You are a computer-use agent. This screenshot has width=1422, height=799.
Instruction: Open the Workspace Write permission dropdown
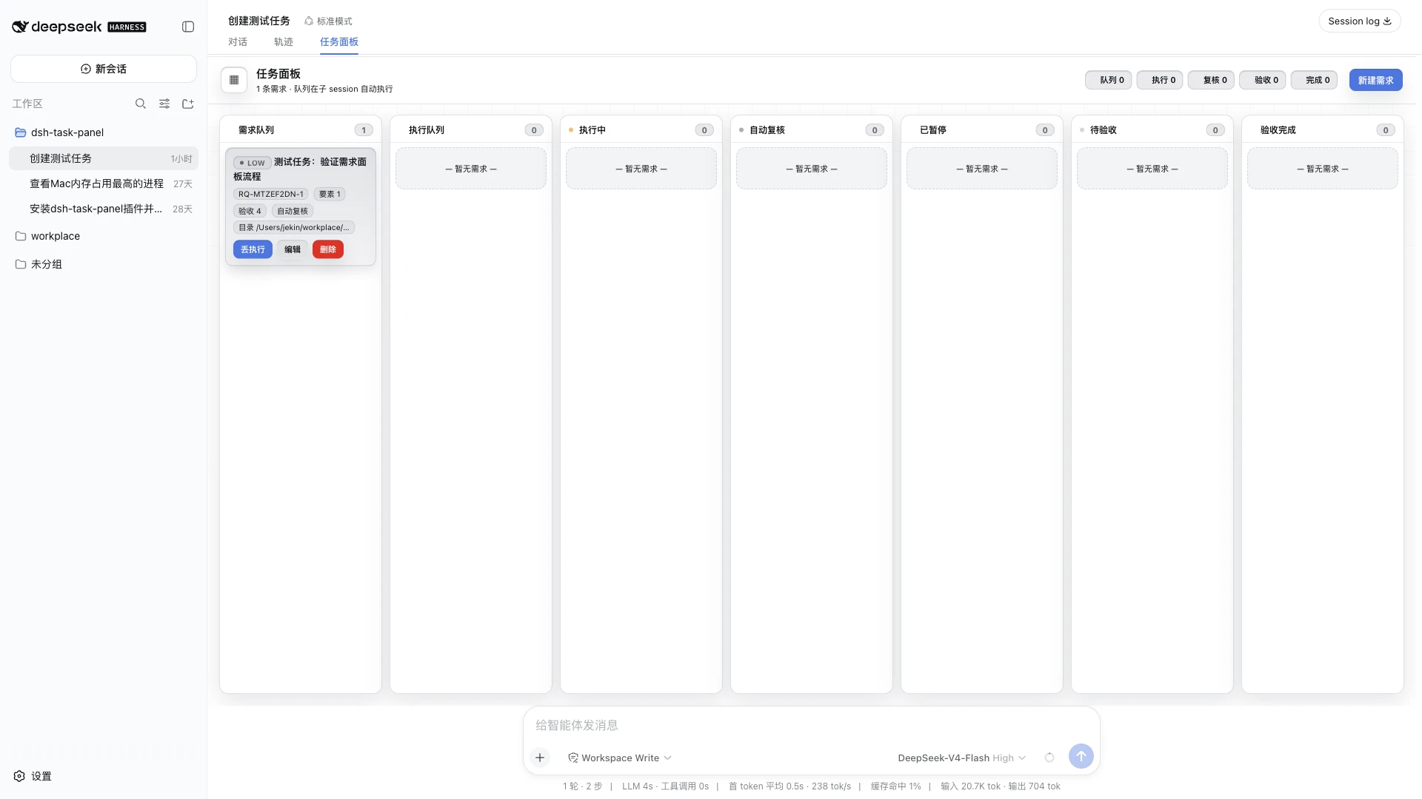point(620,758)
